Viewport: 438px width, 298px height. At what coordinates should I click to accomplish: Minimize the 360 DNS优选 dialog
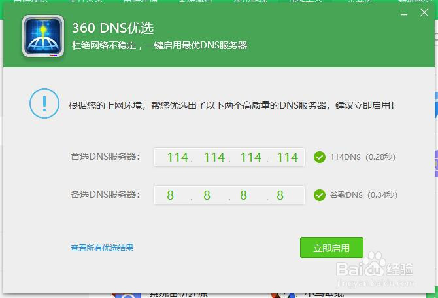tap(404, 14)
